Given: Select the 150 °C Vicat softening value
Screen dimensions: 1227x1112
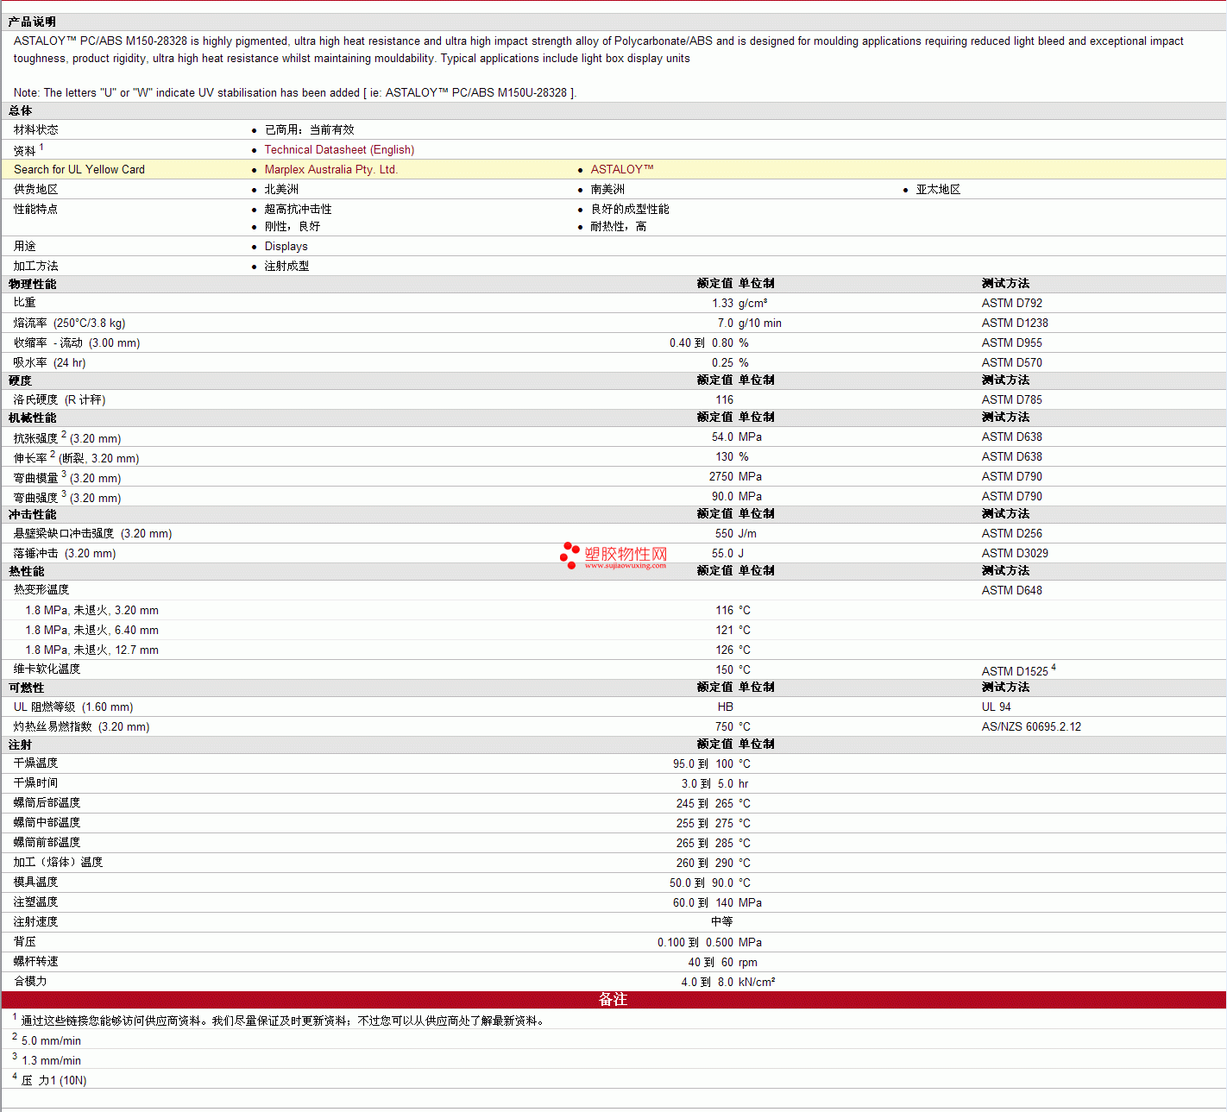Looking at the screenshot, I should 733,670.
